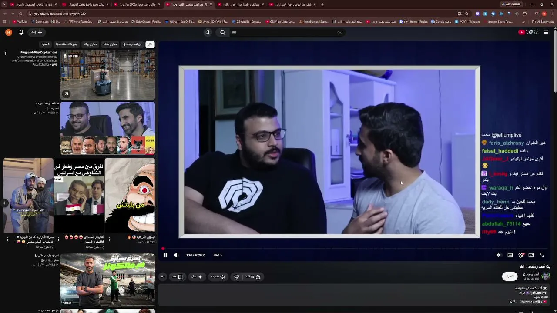Open options menu for the Plug-and-Play Deployment ad

tap(6, 53)
